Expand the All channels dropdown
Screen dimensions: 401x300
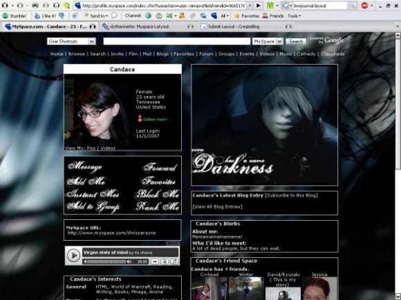(x=225, y=16)
